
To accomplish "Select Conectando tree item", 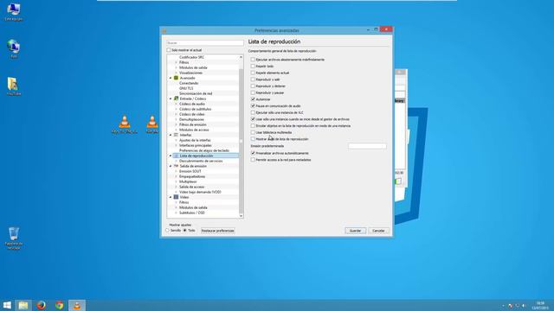I will [x=189, y=83].
